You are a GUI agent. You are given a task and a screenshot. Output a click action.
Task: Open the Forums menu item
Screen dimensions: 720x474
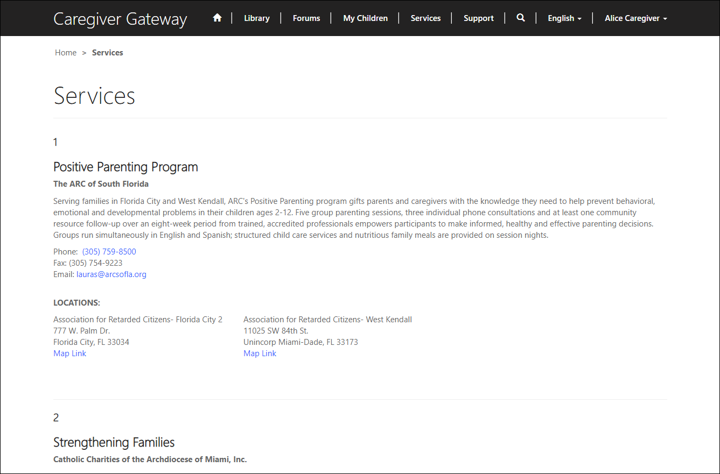click(306, 18)
